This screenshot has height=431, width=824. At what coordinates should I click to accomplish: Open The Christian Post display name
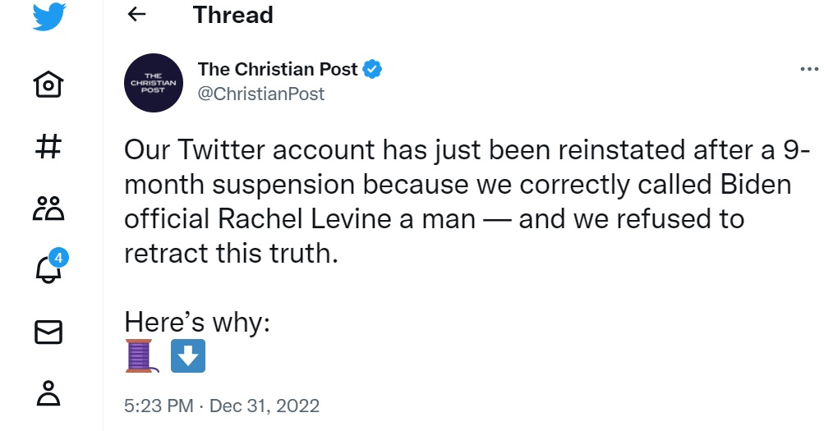click(278, 69)
